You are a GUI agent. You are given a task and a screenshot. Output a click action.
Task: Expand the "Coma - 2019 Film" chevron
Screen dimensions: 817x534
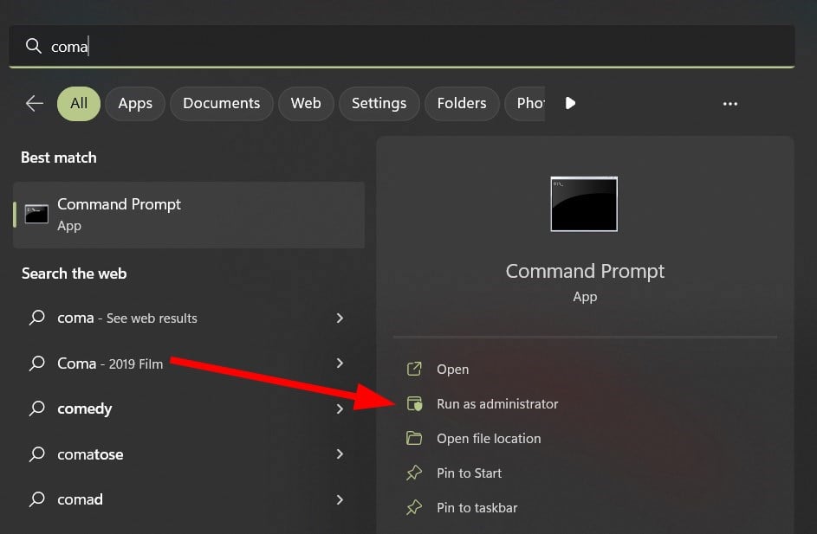point(340,364)
